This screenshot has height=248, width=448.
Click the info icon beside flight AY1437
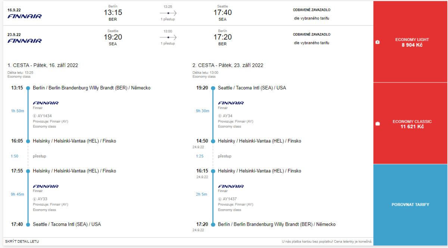coord(220,199)
